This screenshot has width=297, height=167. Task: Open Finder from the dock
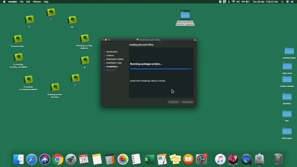(x=19, y=159)
